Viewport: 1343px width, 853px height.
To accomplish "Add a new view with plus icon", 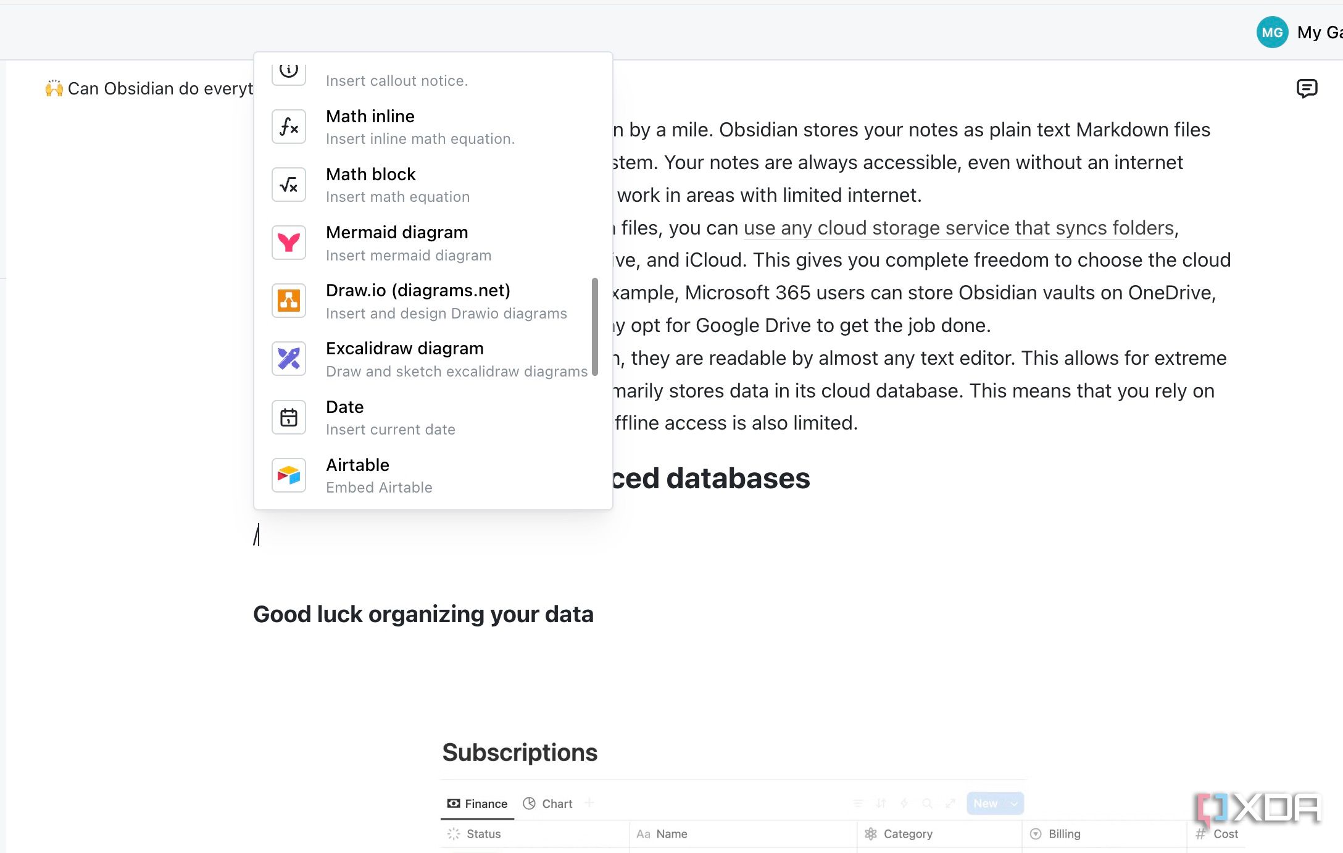I will click(x=589, y=802).
